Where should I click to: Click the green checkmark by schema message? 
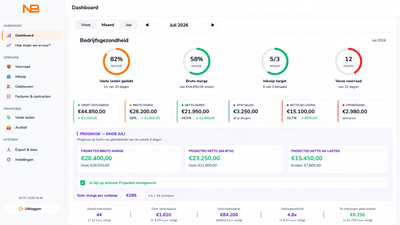83,183
